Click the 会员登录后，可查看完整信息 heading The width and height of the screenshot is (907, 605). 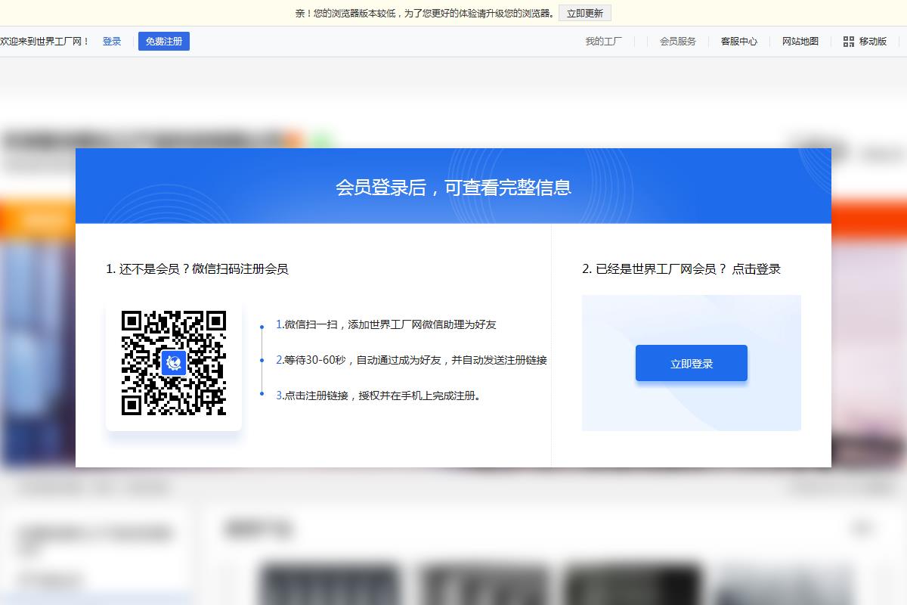pos(453,188)
